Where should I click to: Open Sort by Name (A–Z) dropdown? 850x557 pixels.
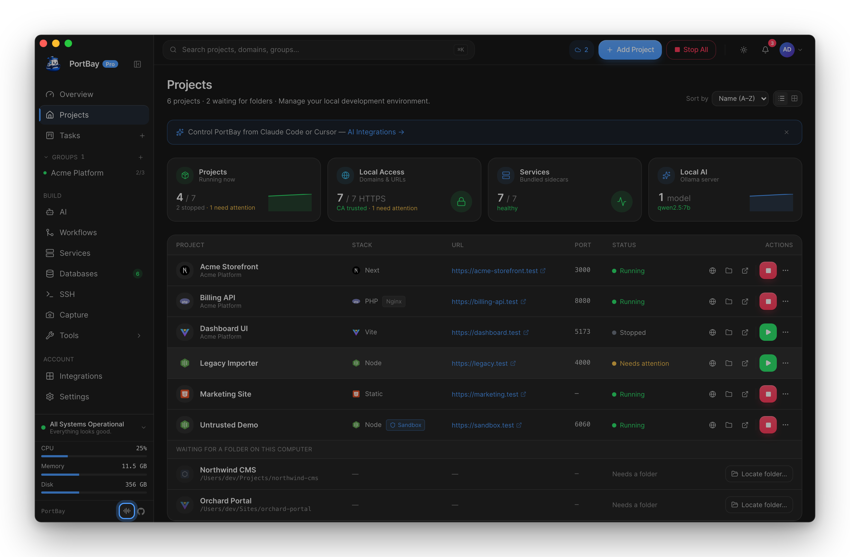740,99
